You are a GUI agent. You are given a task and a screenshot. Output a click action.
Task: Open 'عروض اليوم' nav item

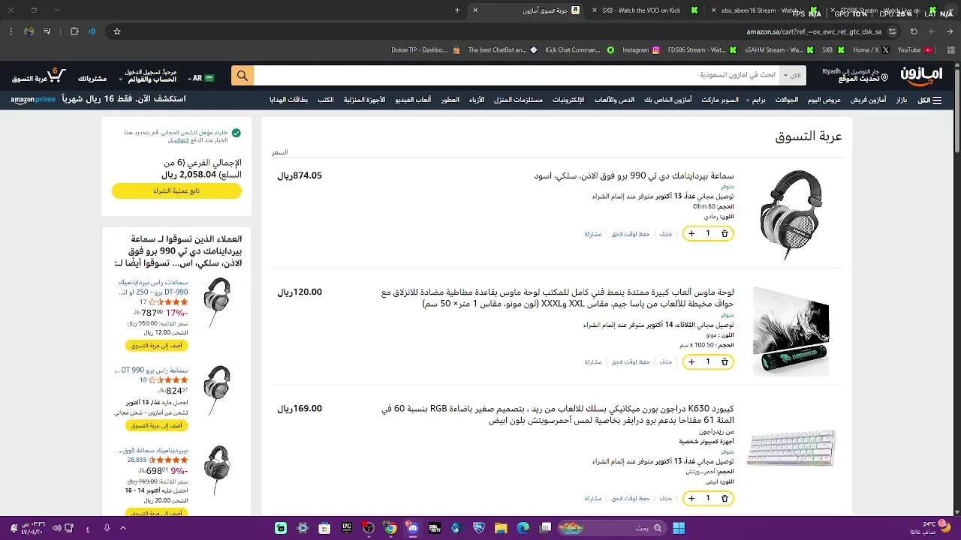(824, 100)
